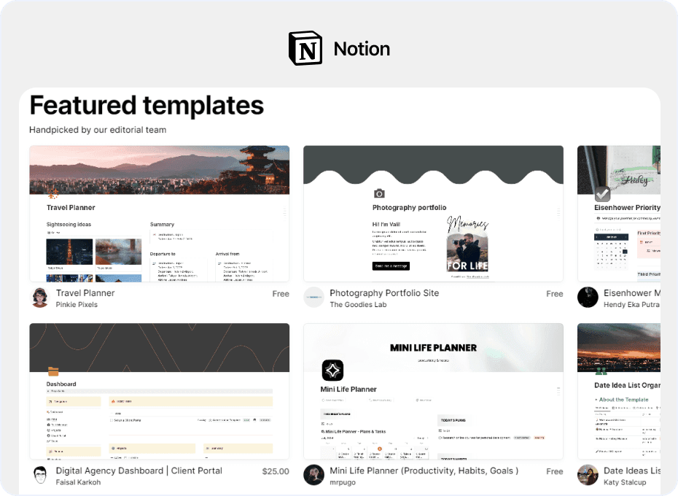Click the Featured templates heading
678x496 pixels.
(x=147, y=105)
